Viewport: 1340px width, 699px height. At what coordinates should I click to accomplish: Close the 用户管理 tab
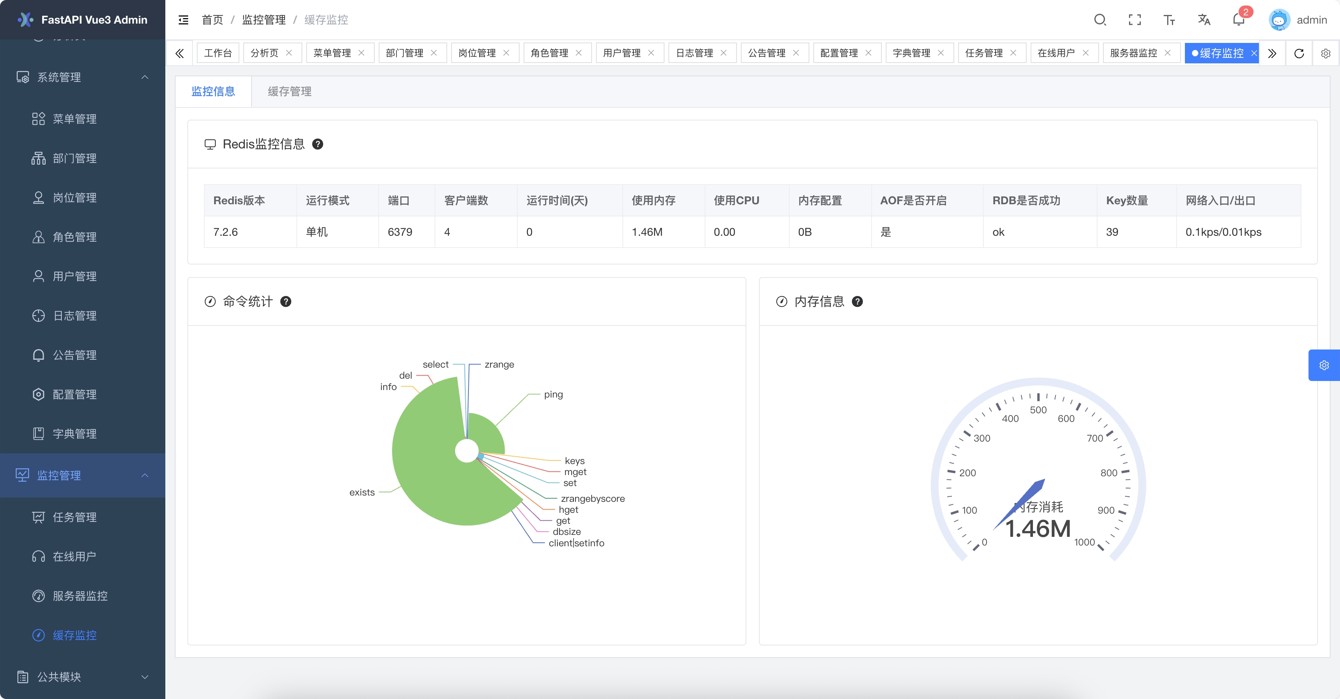tap(651, 53)
